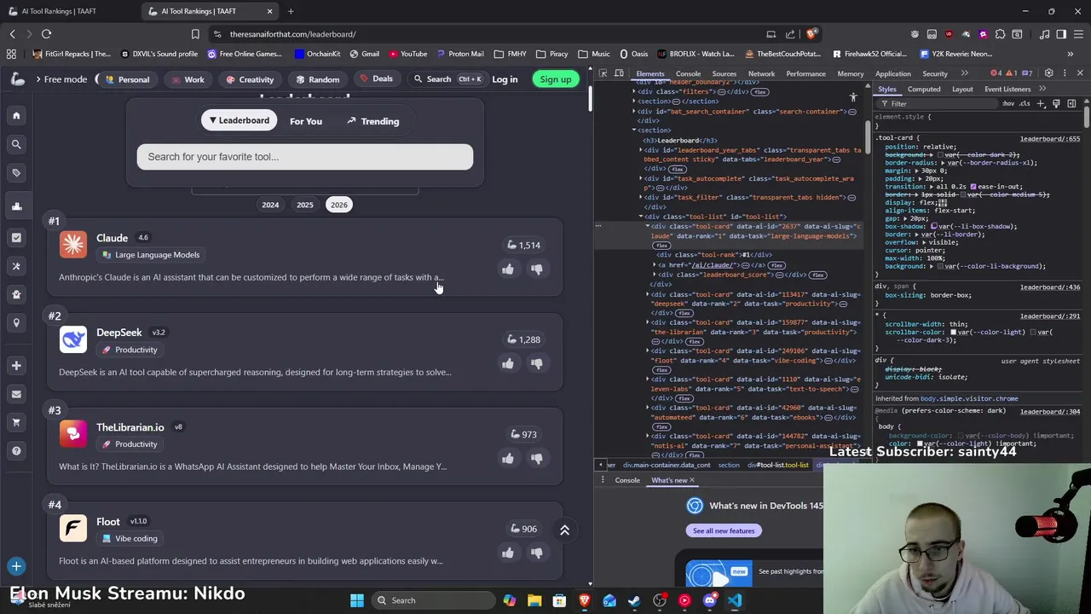Open the question mark help icon in the sidebar
1091x614 pixels.
pyautogui.click(x=16, y=451)
